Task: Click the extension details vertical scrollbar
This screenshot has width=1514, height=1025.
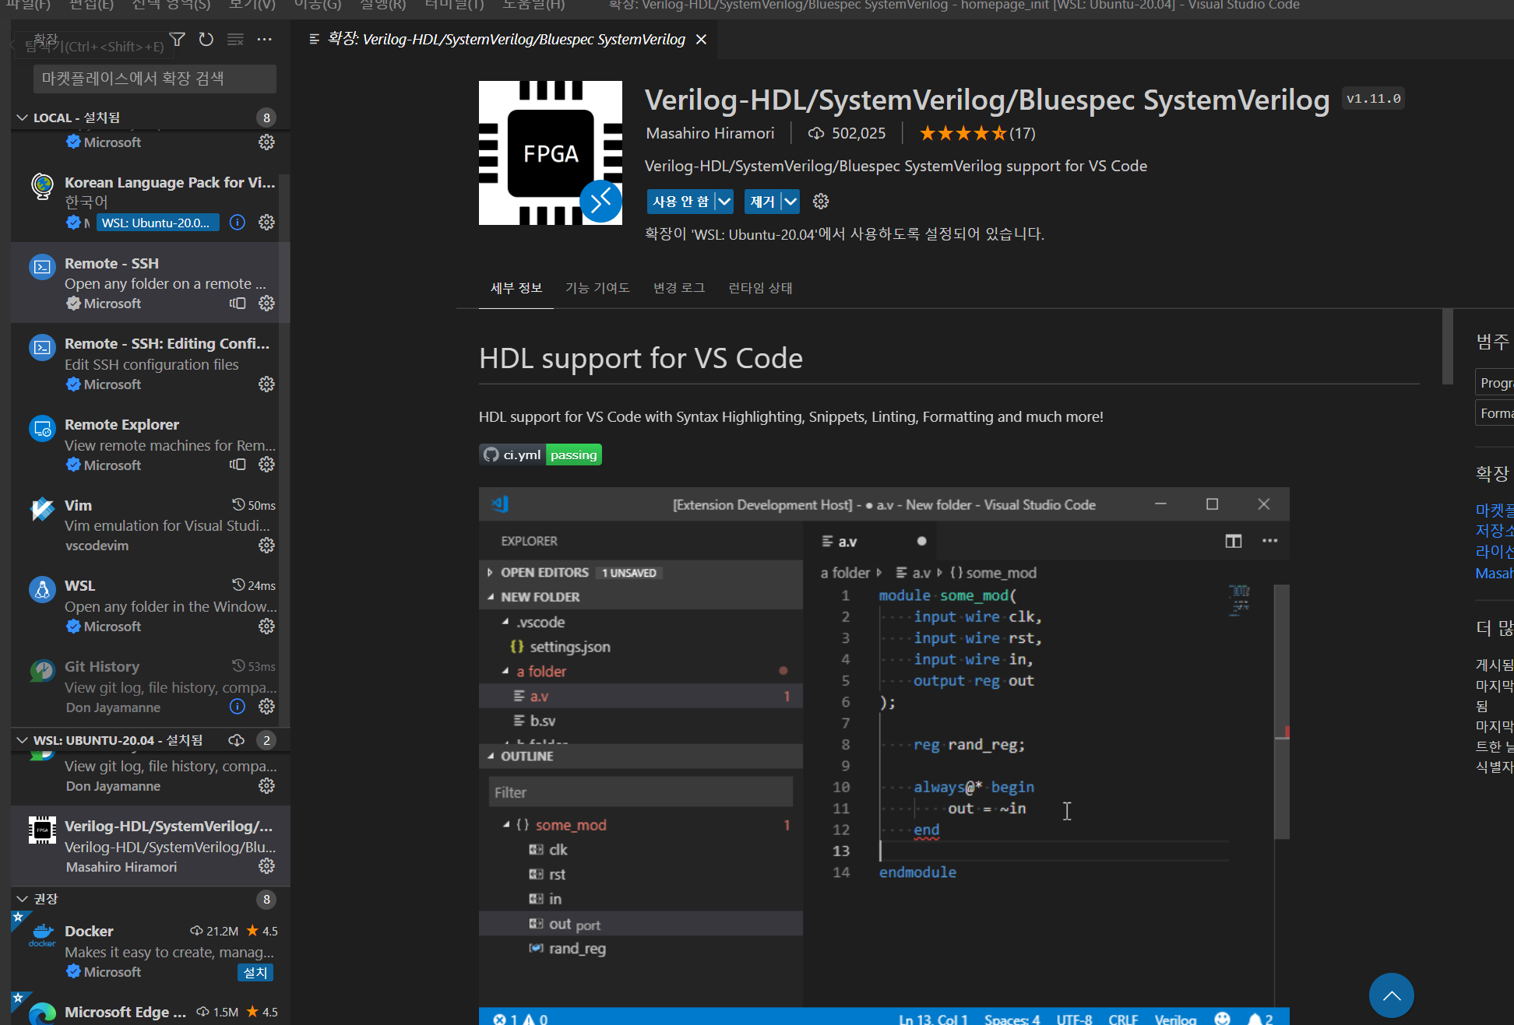Action: (1447, 347)
